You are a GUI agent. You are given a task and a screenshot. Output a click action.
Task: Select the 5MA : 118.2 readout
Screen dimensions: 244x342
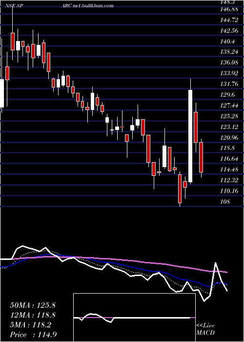(x=30, y=325)
